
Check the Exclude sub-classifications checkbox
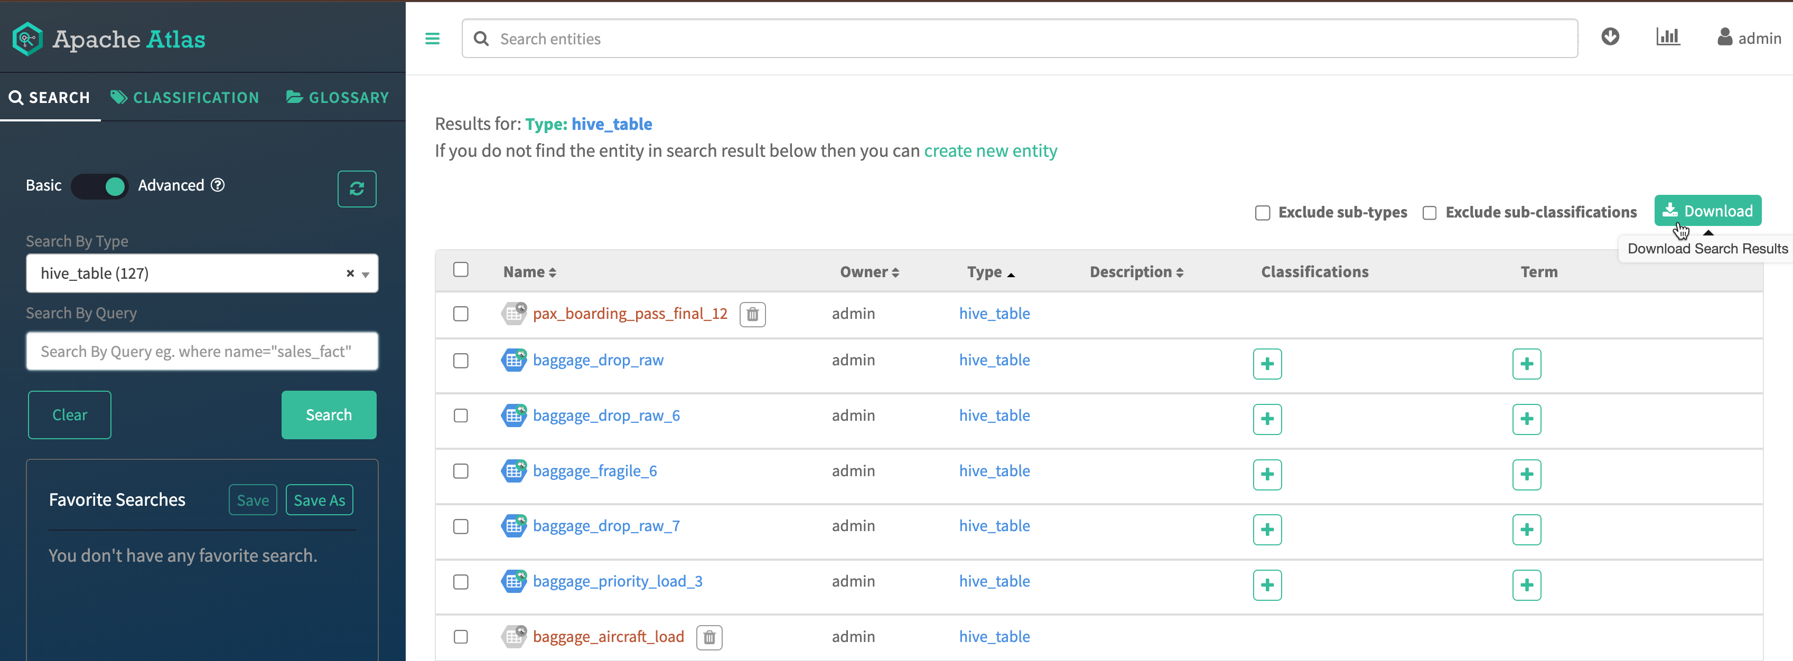click(1429, 213)
